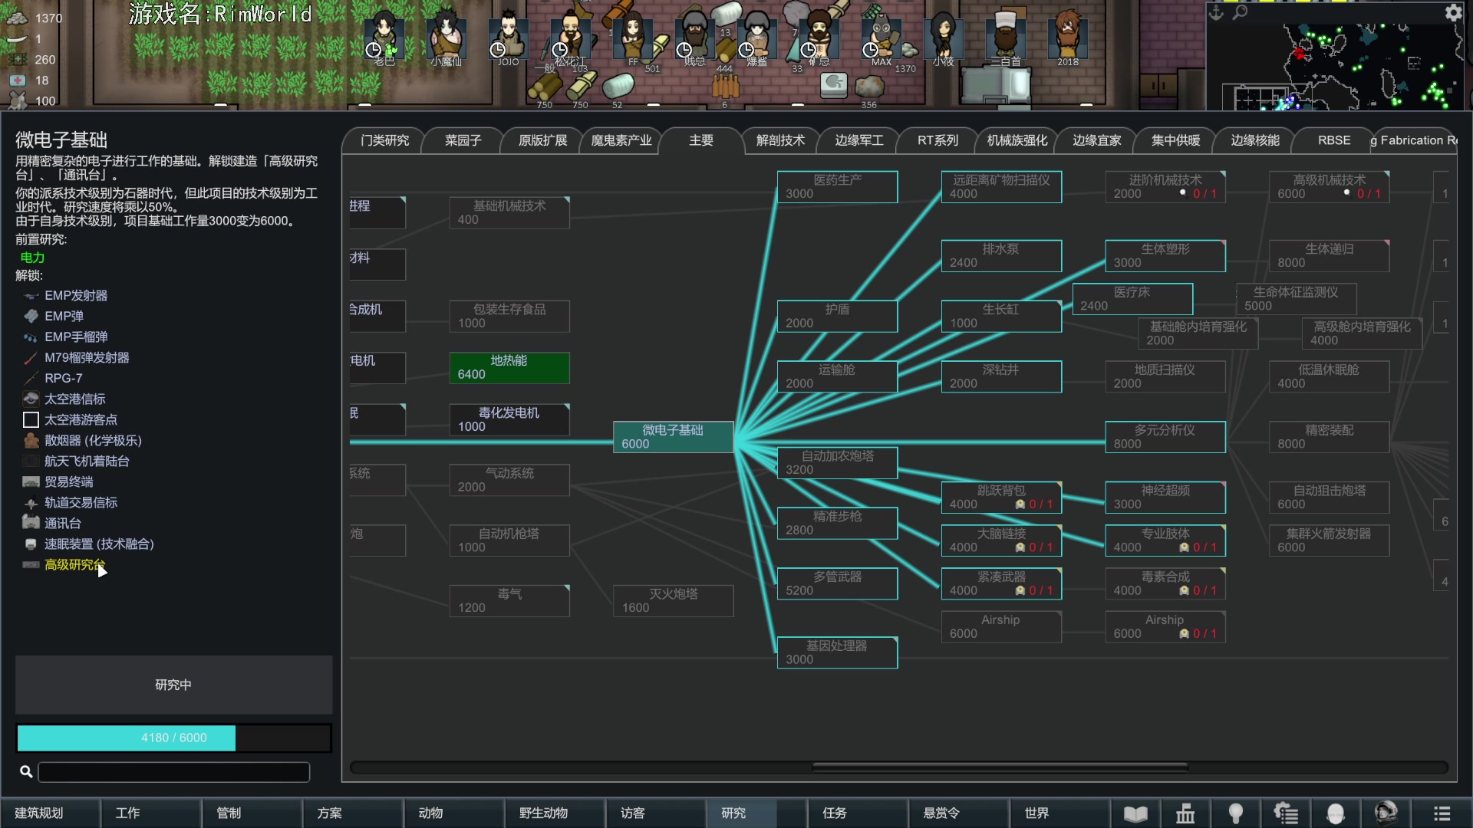The height and width of the screenshot is (828, 1473).
Task: Click the minimap anchor icon
Action: (x=1216, y=12)
